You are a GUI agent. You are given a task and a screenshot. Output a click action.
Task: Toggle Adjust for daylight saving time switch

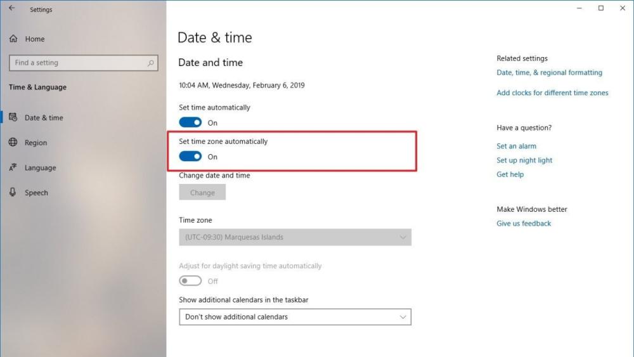(x=190, y=281)
